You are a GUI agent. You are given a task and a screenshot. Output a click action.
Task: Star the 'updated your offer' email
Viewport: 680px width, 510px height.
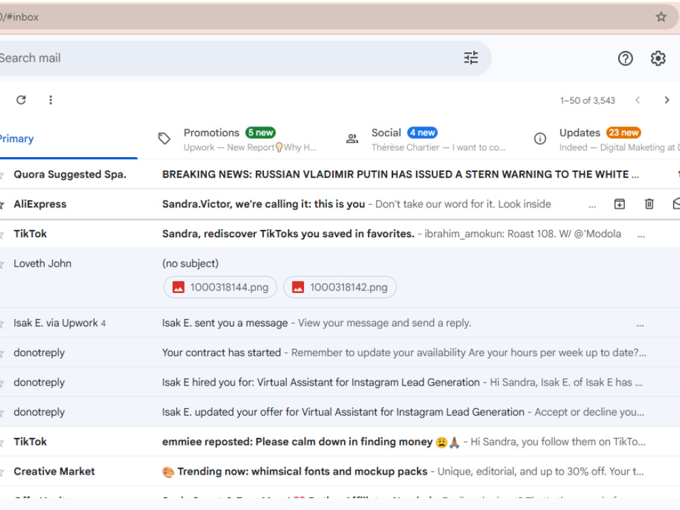pos(1,413)
